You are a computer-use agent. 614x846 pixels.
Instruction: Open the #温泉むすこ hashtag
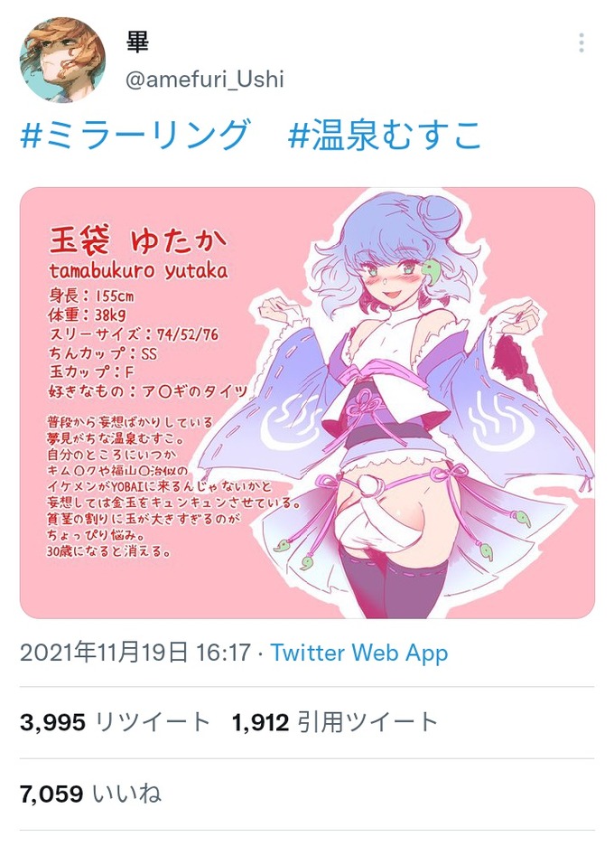(x=385, y=135)
